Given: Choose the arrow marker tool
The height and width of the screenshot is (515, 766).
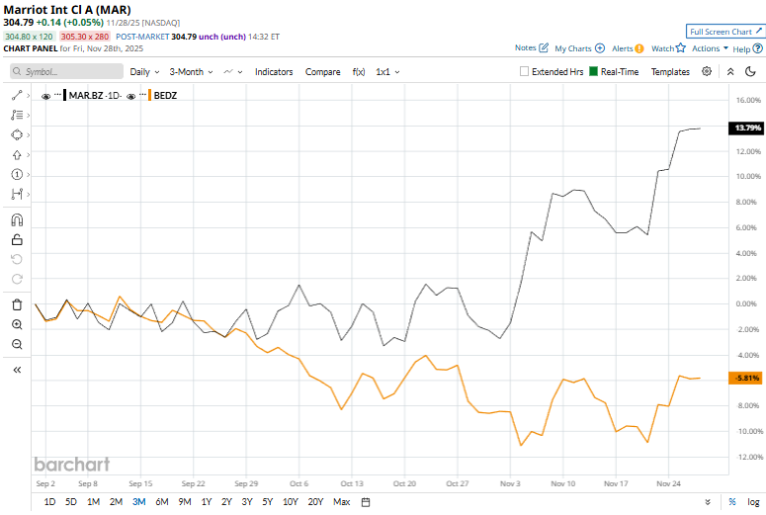Looking at the screenshot, I should click(17, 155).
